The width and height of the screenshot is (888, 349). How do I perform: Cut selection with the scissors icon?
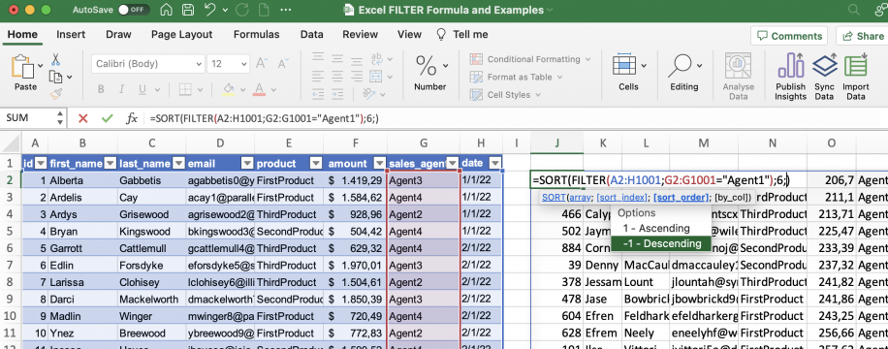(55, 59)
